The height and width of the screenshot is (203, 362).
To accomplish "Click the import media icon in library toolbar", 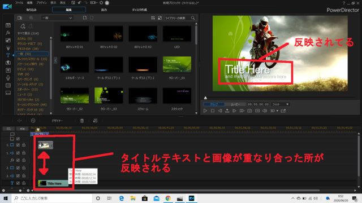I will click(20, 17).
